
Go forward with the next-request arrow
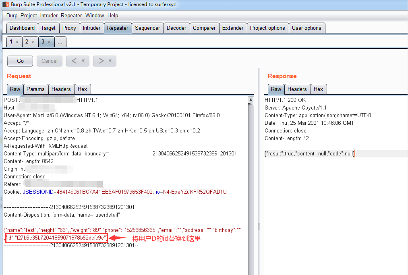pos(101,61)
